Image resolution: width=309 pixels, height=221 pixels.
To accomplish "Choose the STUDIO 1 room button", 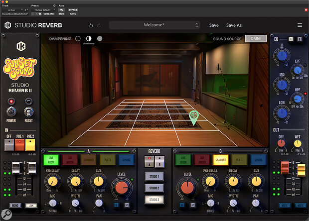I will pyautogui.click(x=154, y=177).
